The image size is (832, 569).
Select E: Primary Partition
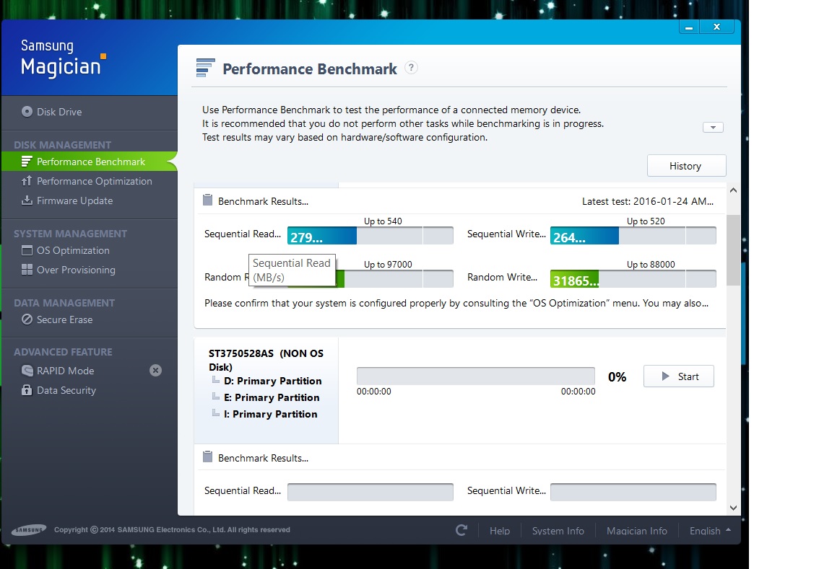271,397
